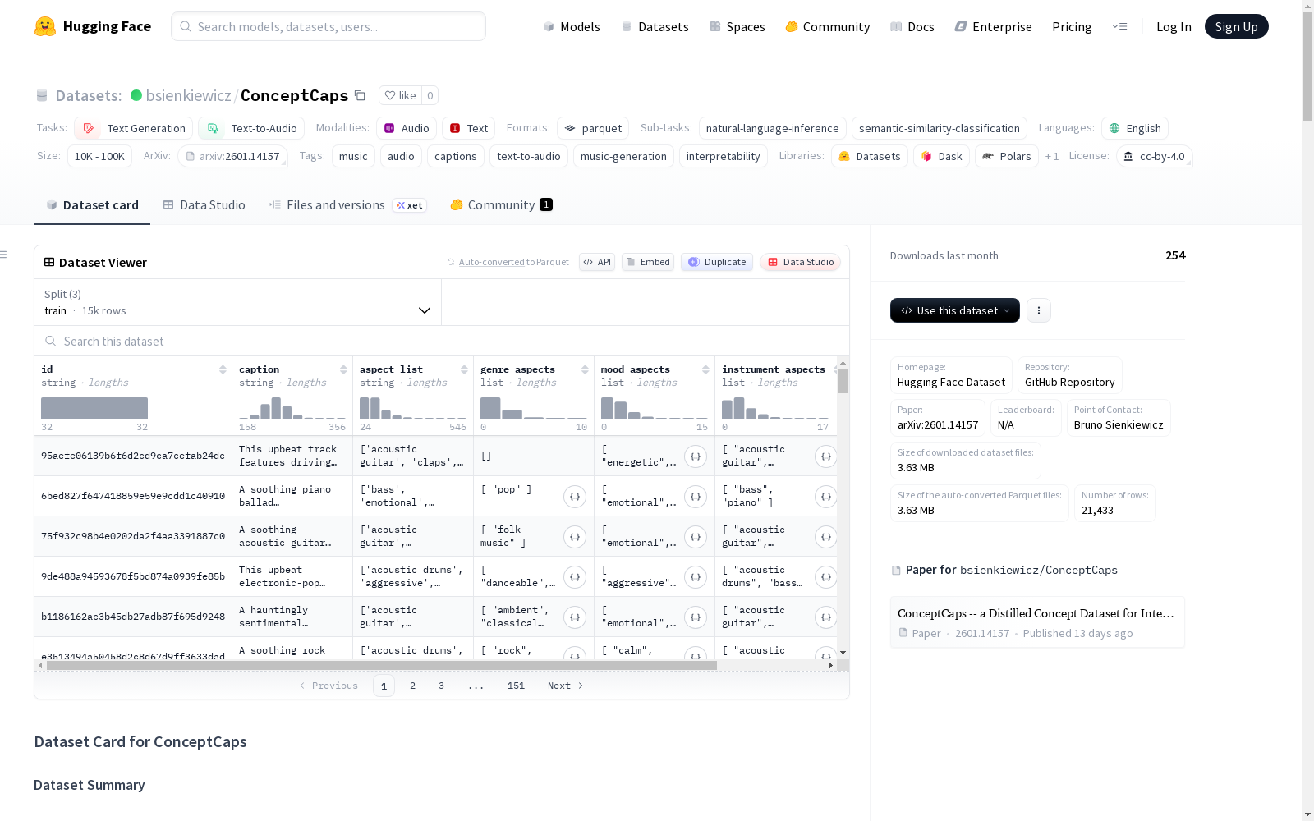
Task: Open Datasets in the top navigation
Action: [655, 26]
